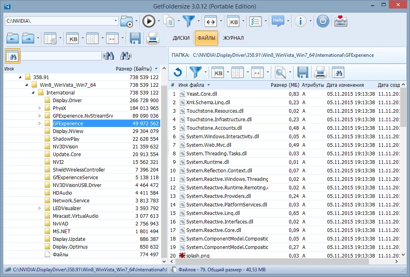
Task: Click the Hello language bubble icon
Action: tap(278, 21)
